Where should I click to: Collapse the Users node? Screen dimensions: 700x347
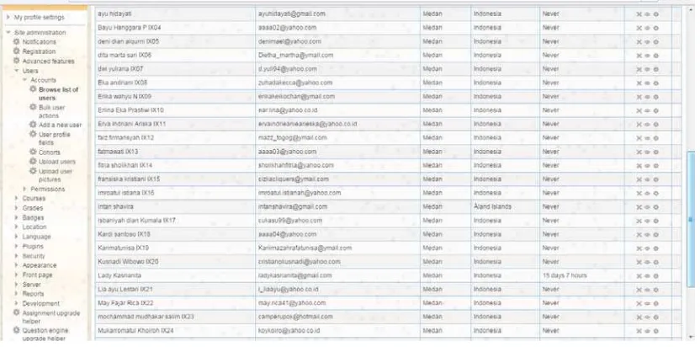tap(17, 71)
